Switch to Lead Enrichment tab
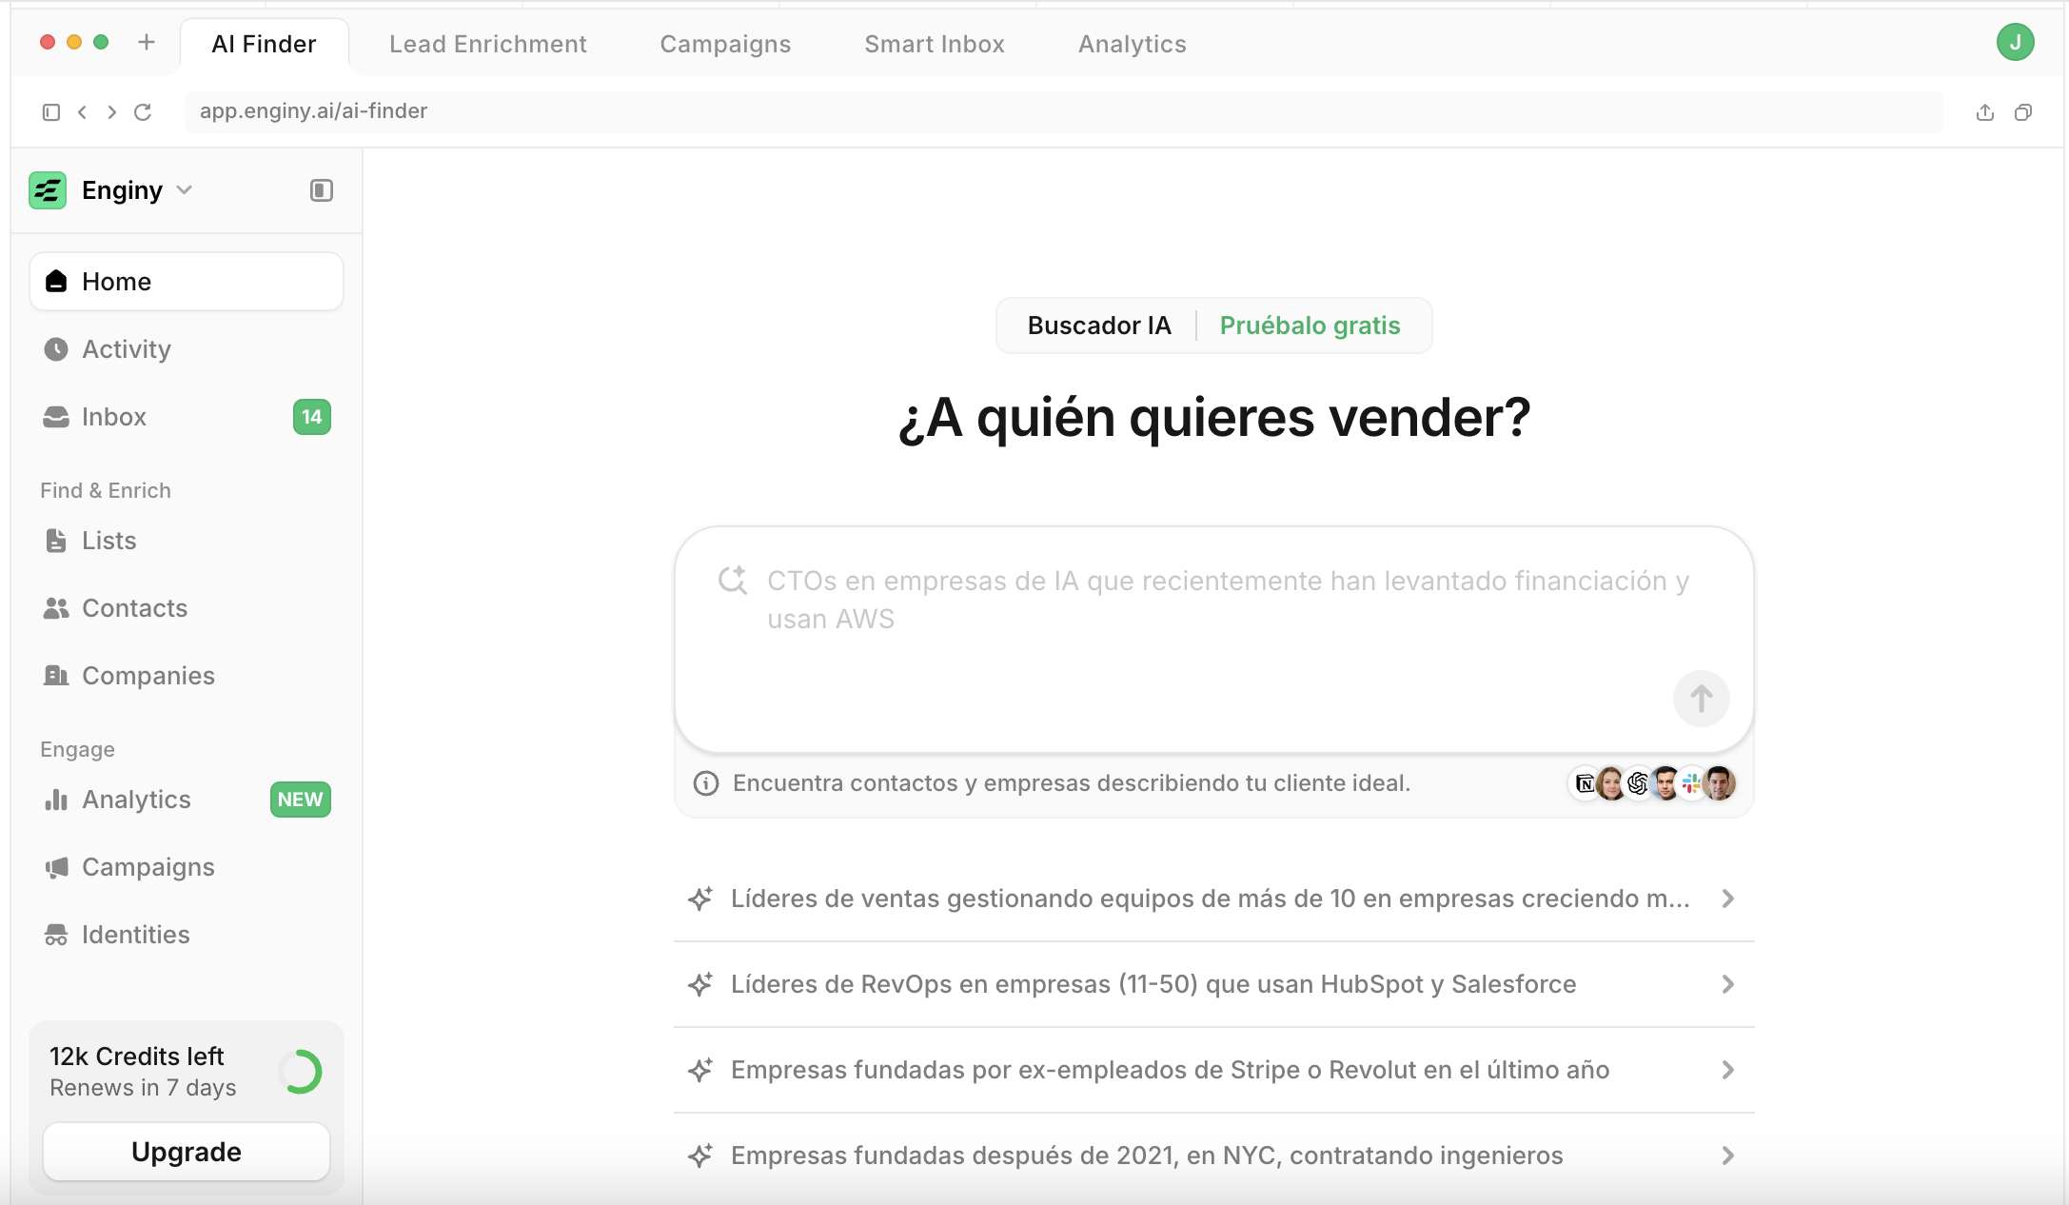The image size is (2069, 1205). pos(487,44)
